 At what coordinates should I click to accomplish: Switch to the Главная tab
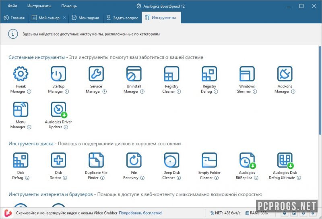click(x=14, y=18)
